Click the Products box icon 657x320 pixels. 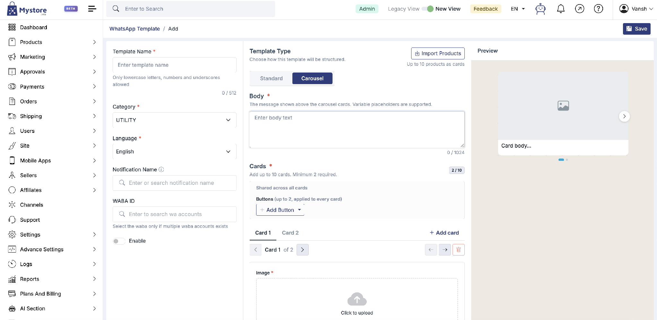[x=12, y=42]
